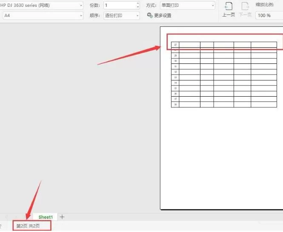Open the HP DJ 3630 series printer dropdown
This screenshot has width=283, height=232.
41,6
